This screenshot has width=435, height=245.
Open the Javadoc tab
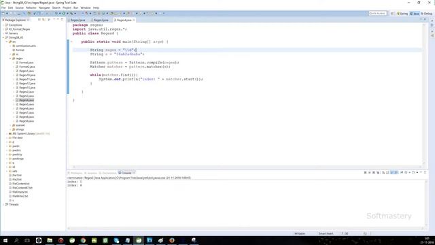click(90, 173)
